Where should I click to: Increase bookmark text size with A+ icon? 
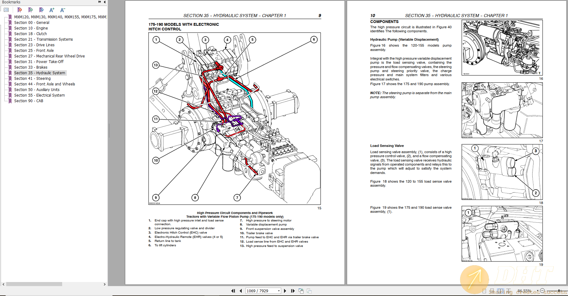coord(52,10)
